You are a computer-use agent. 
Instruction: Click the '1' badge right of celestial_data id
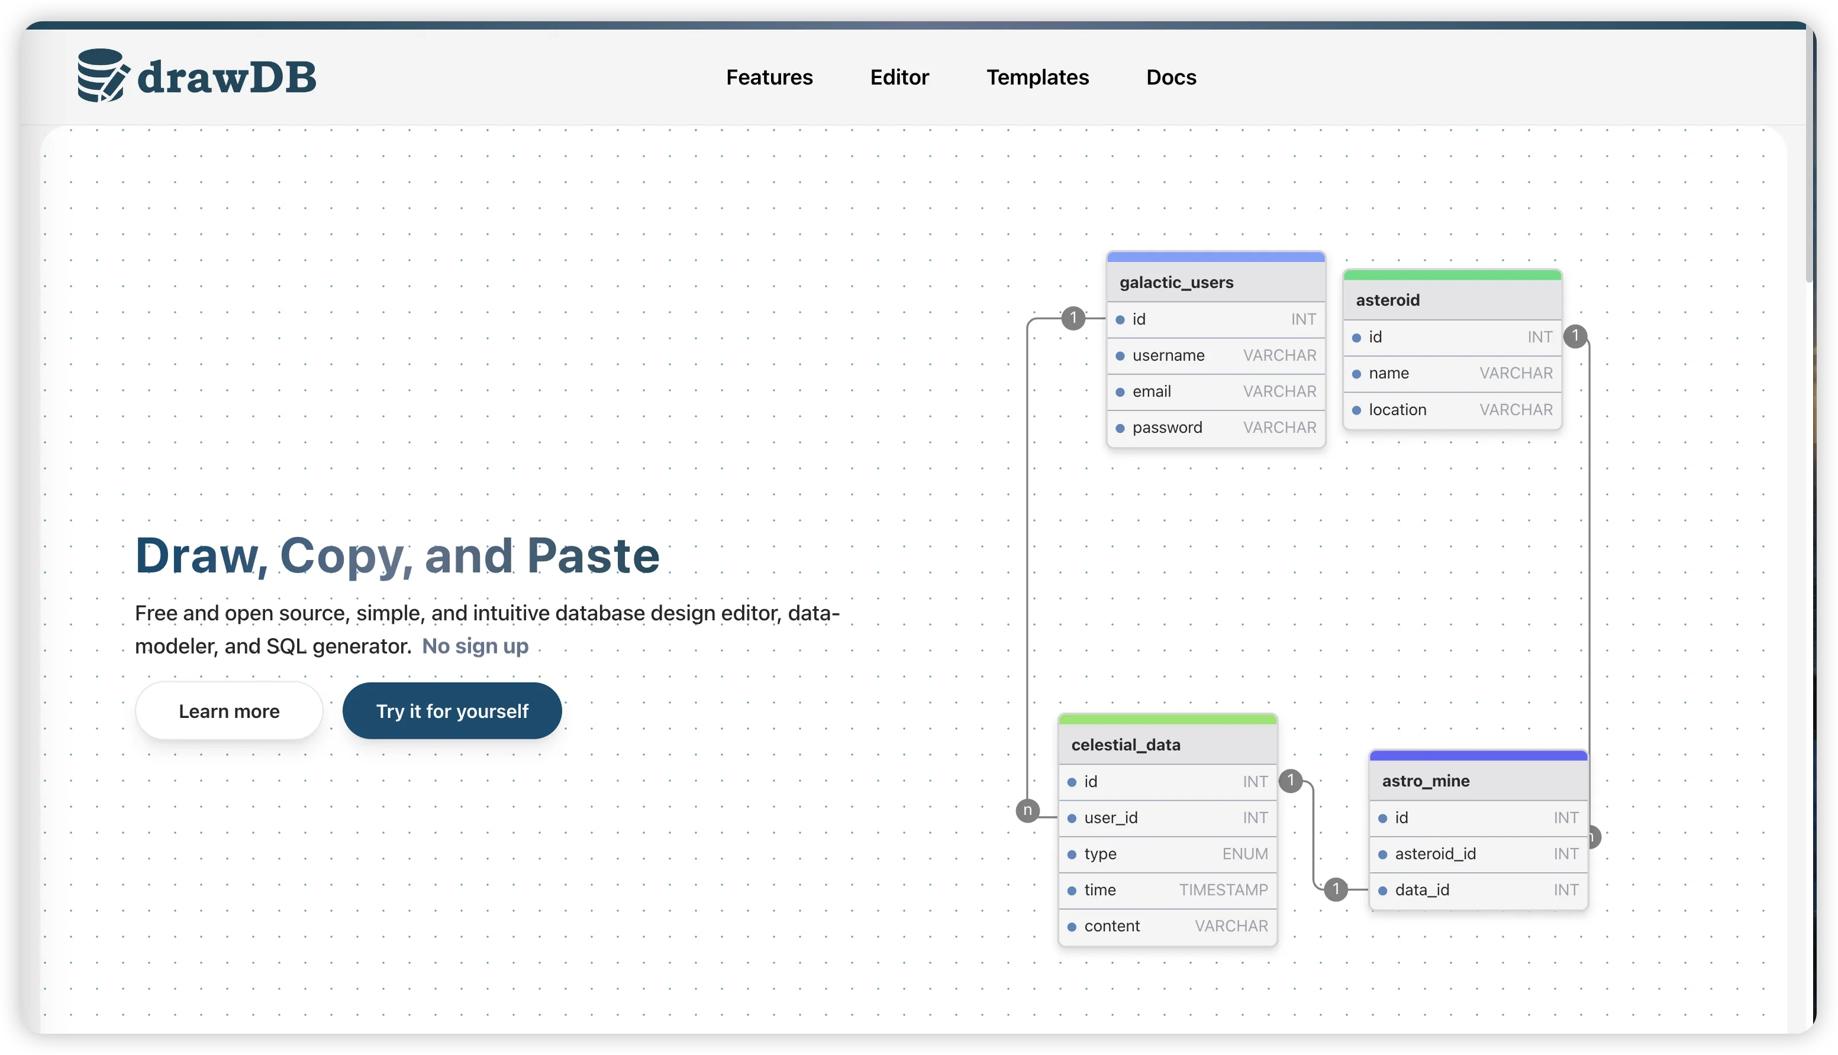(x=1291, y=781)
